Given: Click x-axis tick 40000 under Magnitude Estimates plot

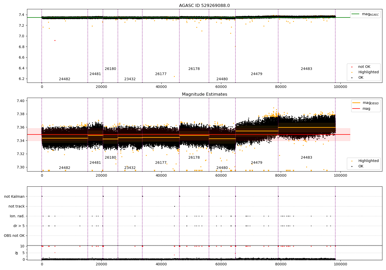Looking at the screenshot, I should (x=161, y=176).
